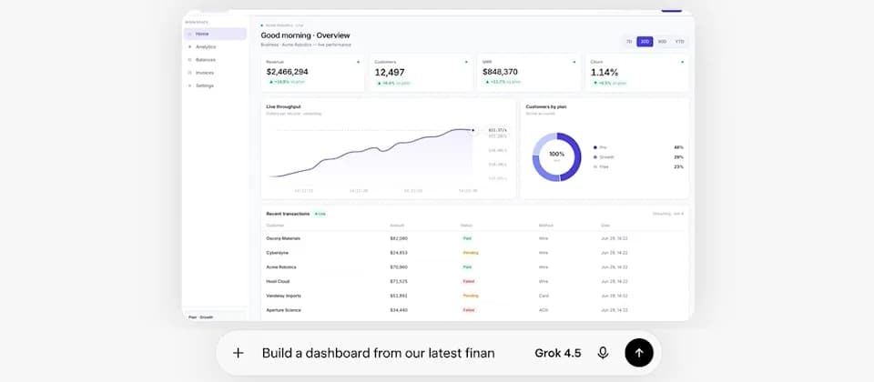Image resolution: width=874 pixels, height=382 pixels.
Task: Open Home in the sidebar
Action: [x=215, y=34]
